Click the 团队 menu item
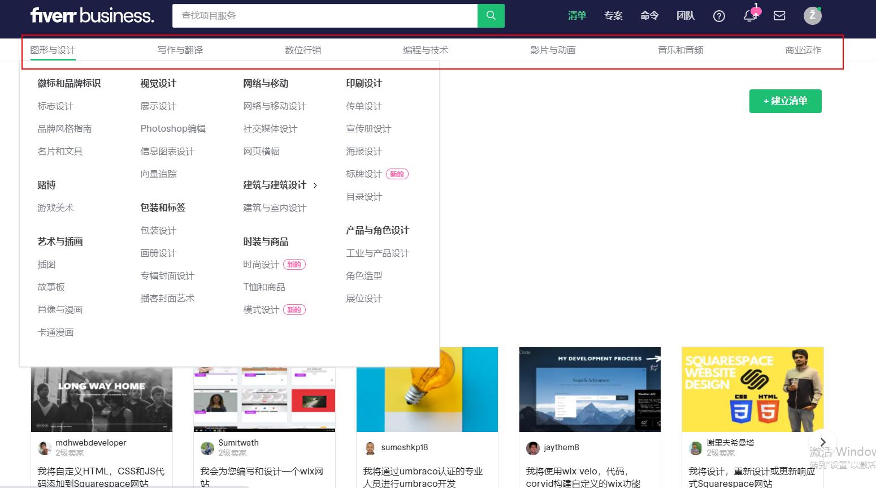Viewport: 876px width, 488px height. [x=686, y=16]
